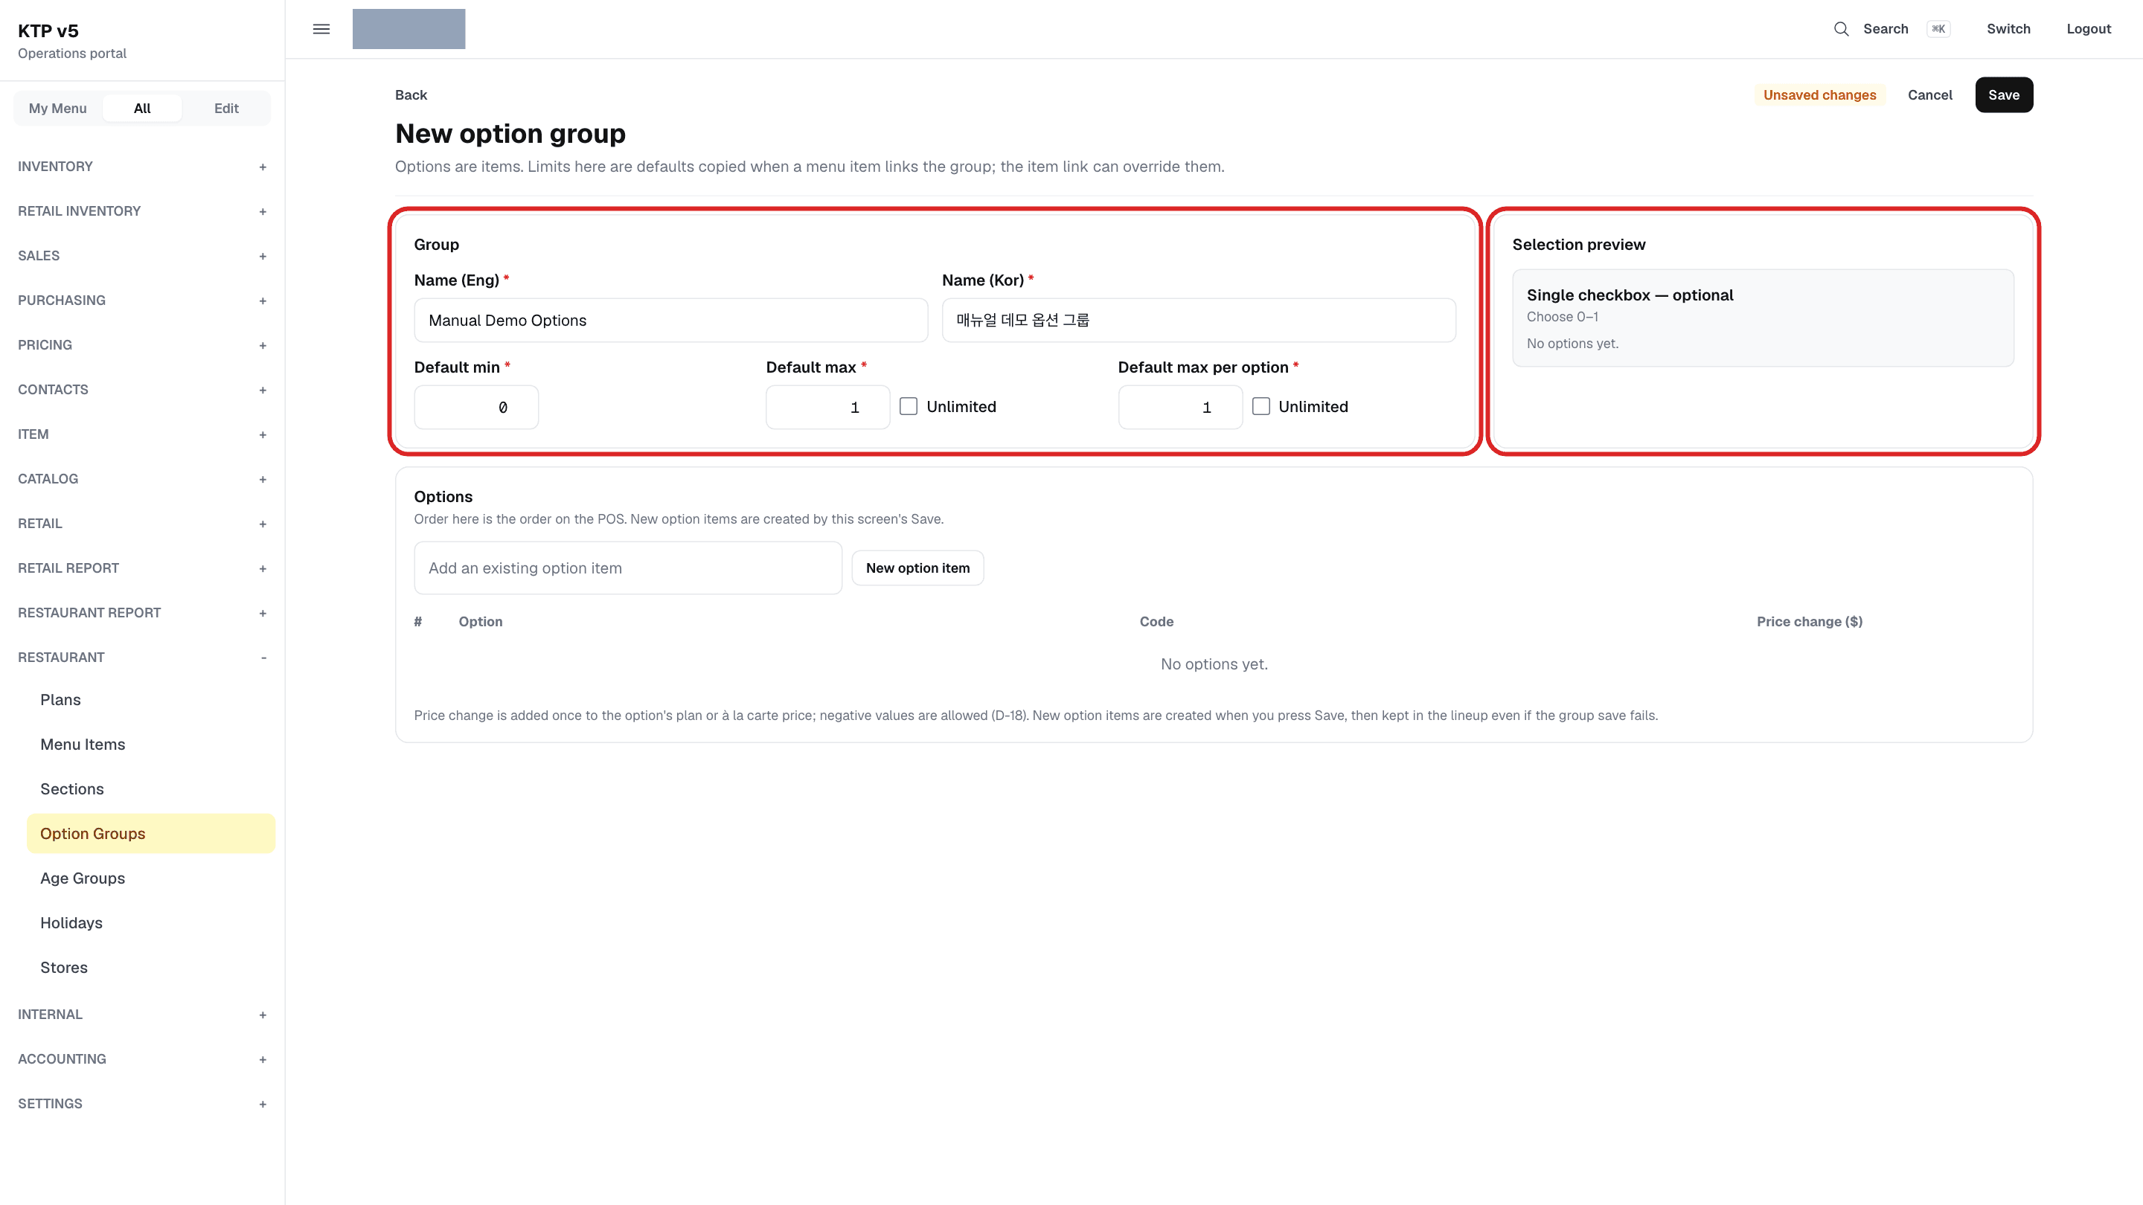The width and height of the screenshot is (2143, 1205).
Task: Save the new option group
Action: coord(2003,94)
